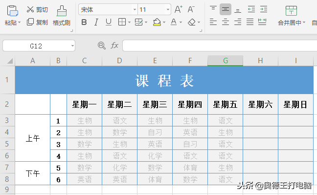
Task: Click the Copy (复制) button
Action: click(x=37, y=22)
